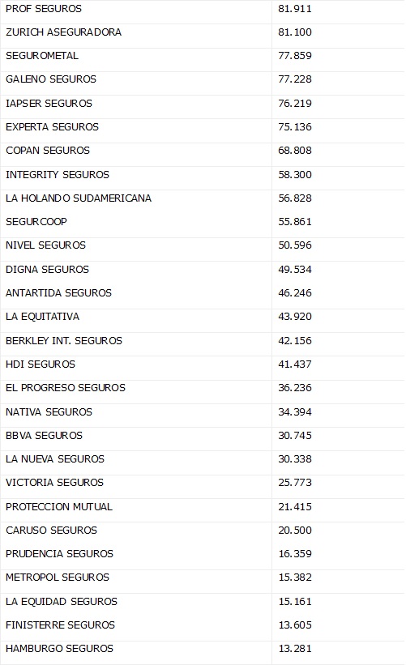
Task: Select the IAPSER SEGUROS value 76.219
Action: 295,104
